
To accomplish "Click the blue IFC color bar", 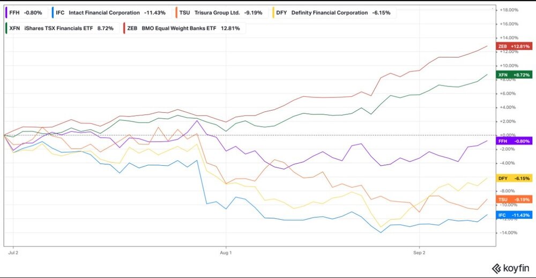I will [53, 13].
